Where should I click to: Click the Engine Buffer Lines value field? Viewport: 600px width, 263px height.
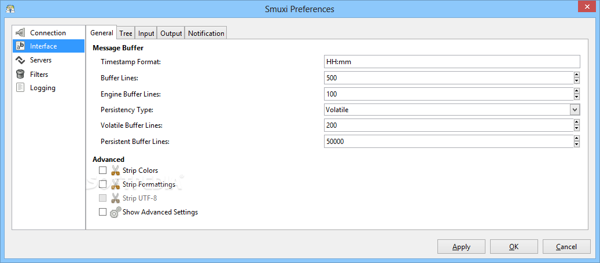449,94
